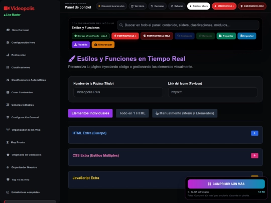Click Live Master status label
Image resolution: width=271 pixels, height=203 pixels.
click(12, 15)
